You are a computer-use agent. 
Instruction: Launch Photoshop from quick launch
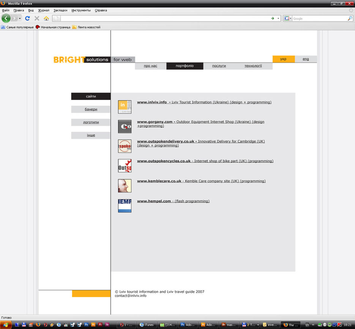(x=86, y=325)
